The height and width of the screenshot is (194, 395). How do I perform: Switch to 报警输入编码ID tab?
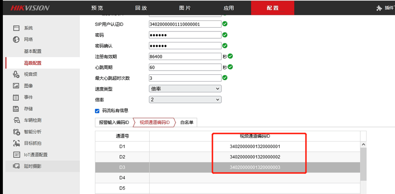pyautogui.click(x=114, y=123)
